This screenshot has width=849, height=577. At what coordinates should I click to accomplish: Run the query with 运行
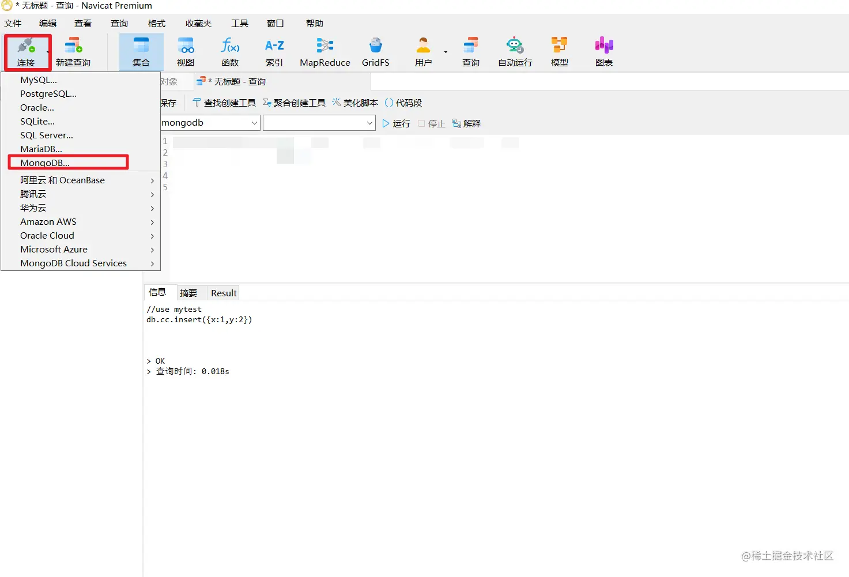[x=397, y=123]
